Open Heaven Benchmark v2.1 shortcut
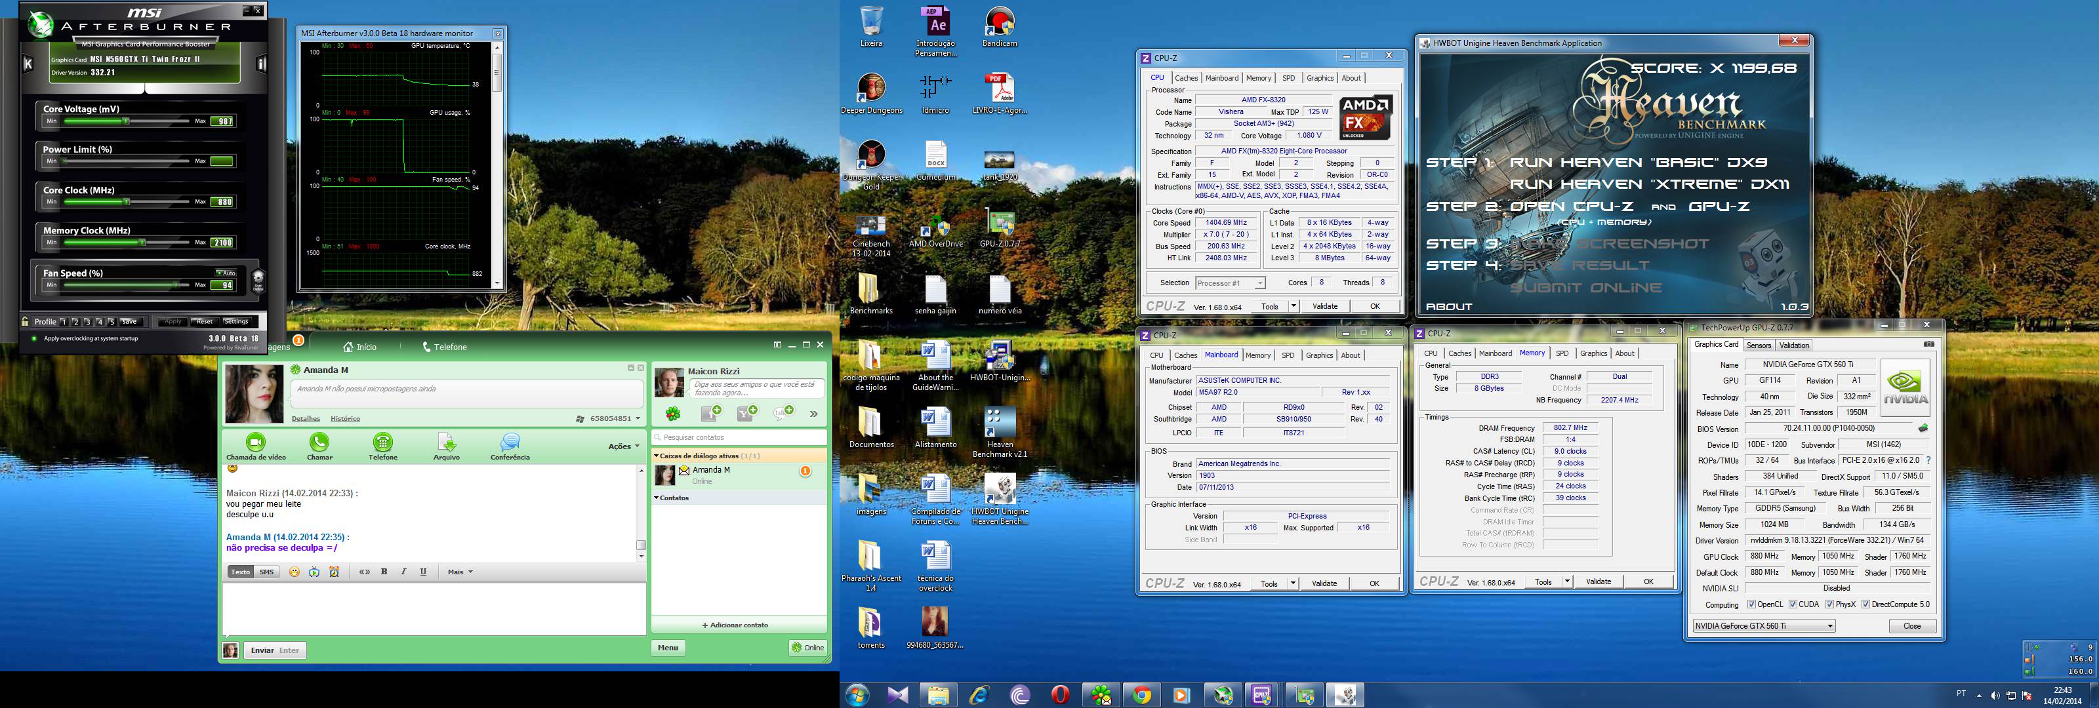Screen dimensions: 2099x708 pos(1000,432)
